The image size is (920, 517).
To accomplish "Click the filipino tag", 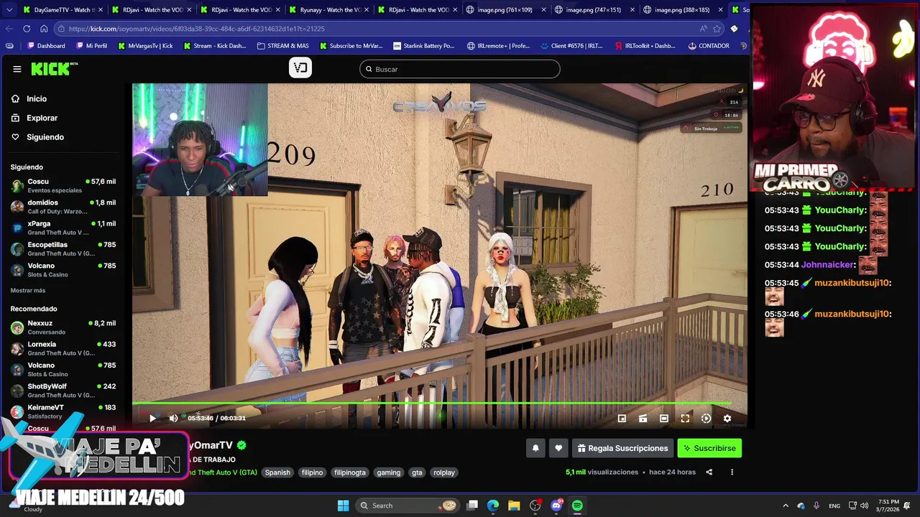I will [x=312, y=472].
